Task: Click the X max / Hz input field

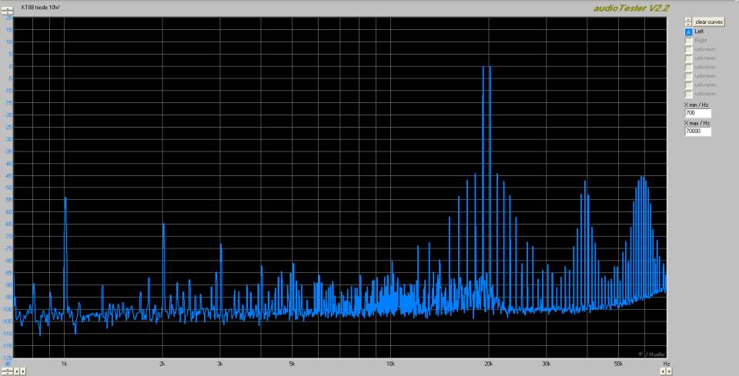Action: [697, 131]
